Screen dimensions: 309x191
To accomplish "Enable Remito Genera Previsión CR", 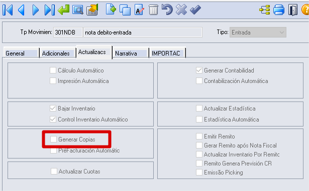I will 199,163.
